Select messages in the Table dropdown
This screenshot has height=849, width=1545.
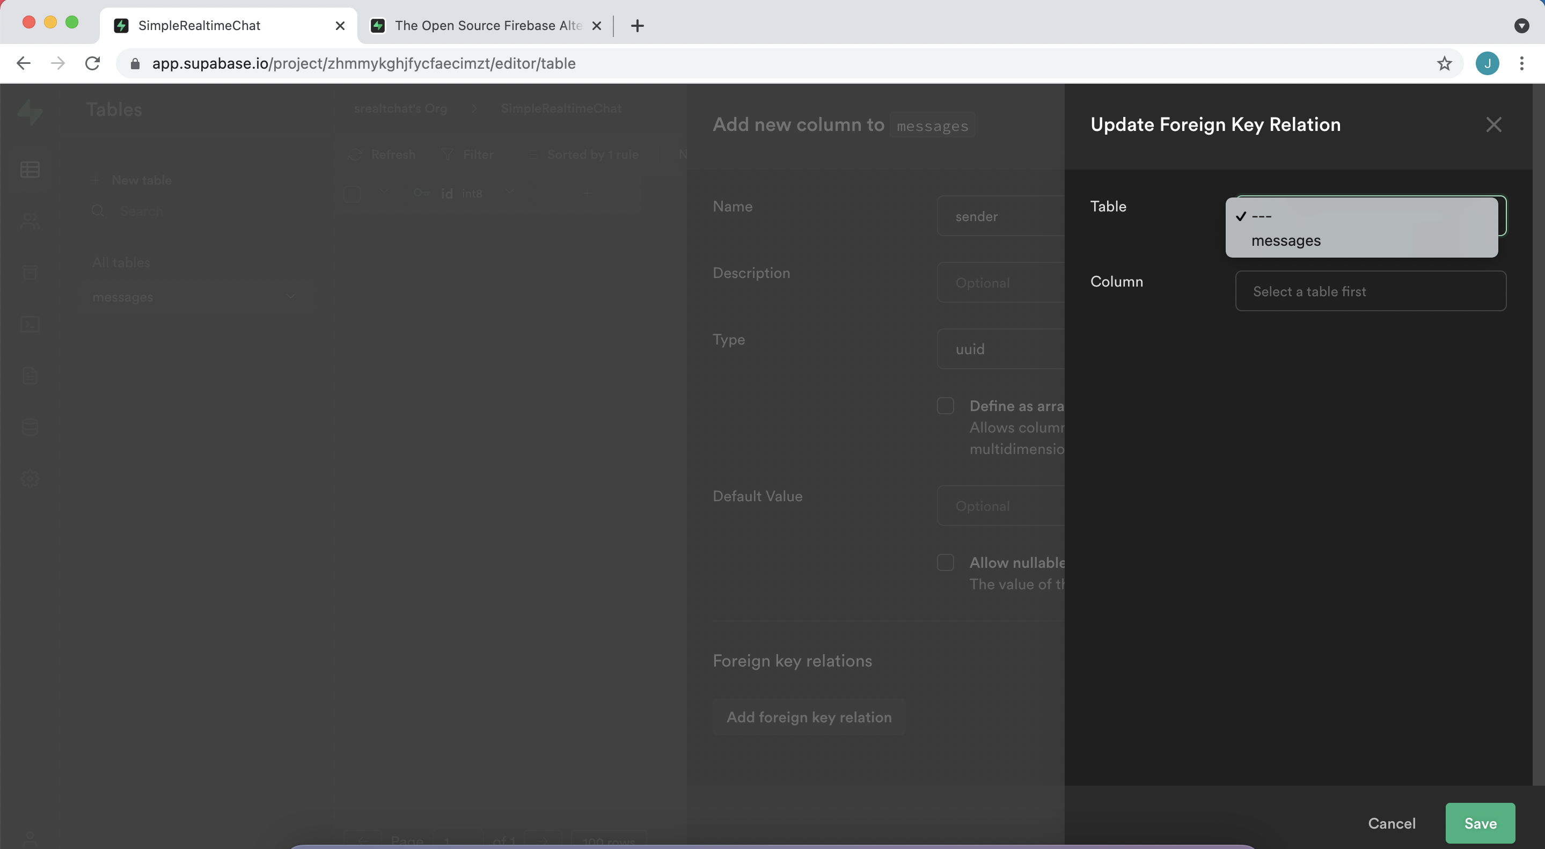1286,240
